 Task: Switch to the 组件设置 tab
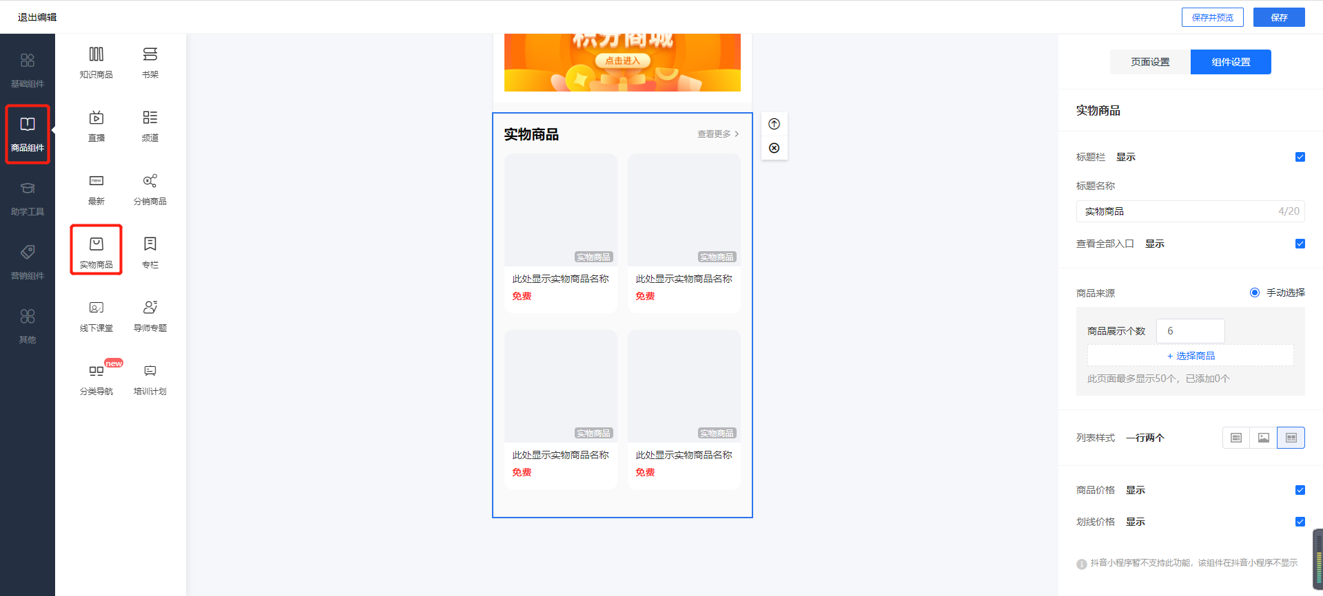coord(1231,62)
